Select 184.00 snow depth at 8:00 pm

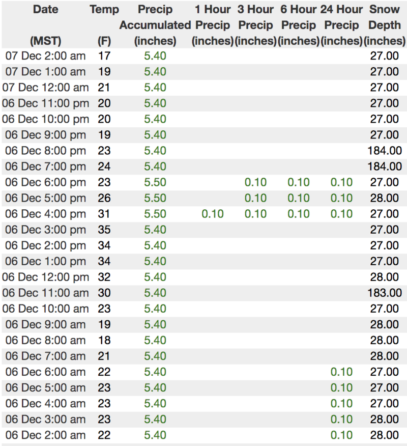point(384,151)
